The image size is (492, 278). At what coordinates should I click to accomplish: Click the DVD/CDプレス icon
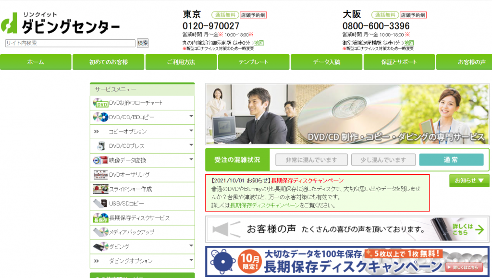(100, 146)
